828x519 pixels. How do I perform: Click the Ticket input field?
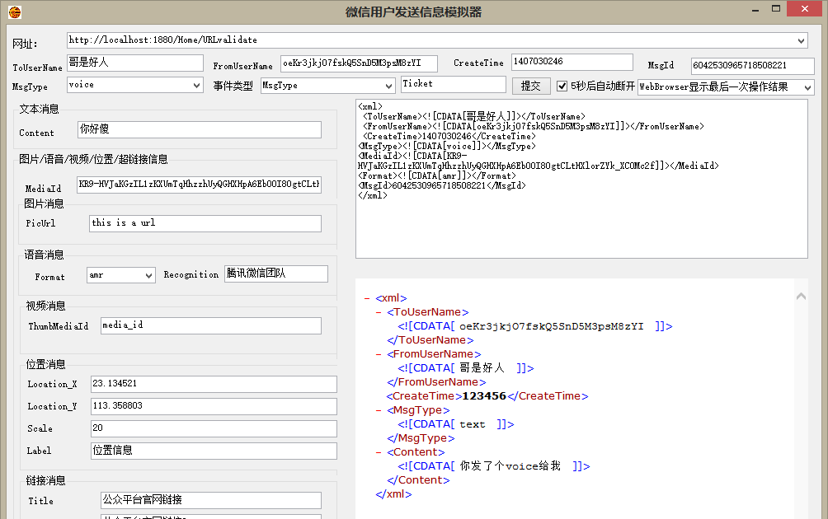point(454,84)
